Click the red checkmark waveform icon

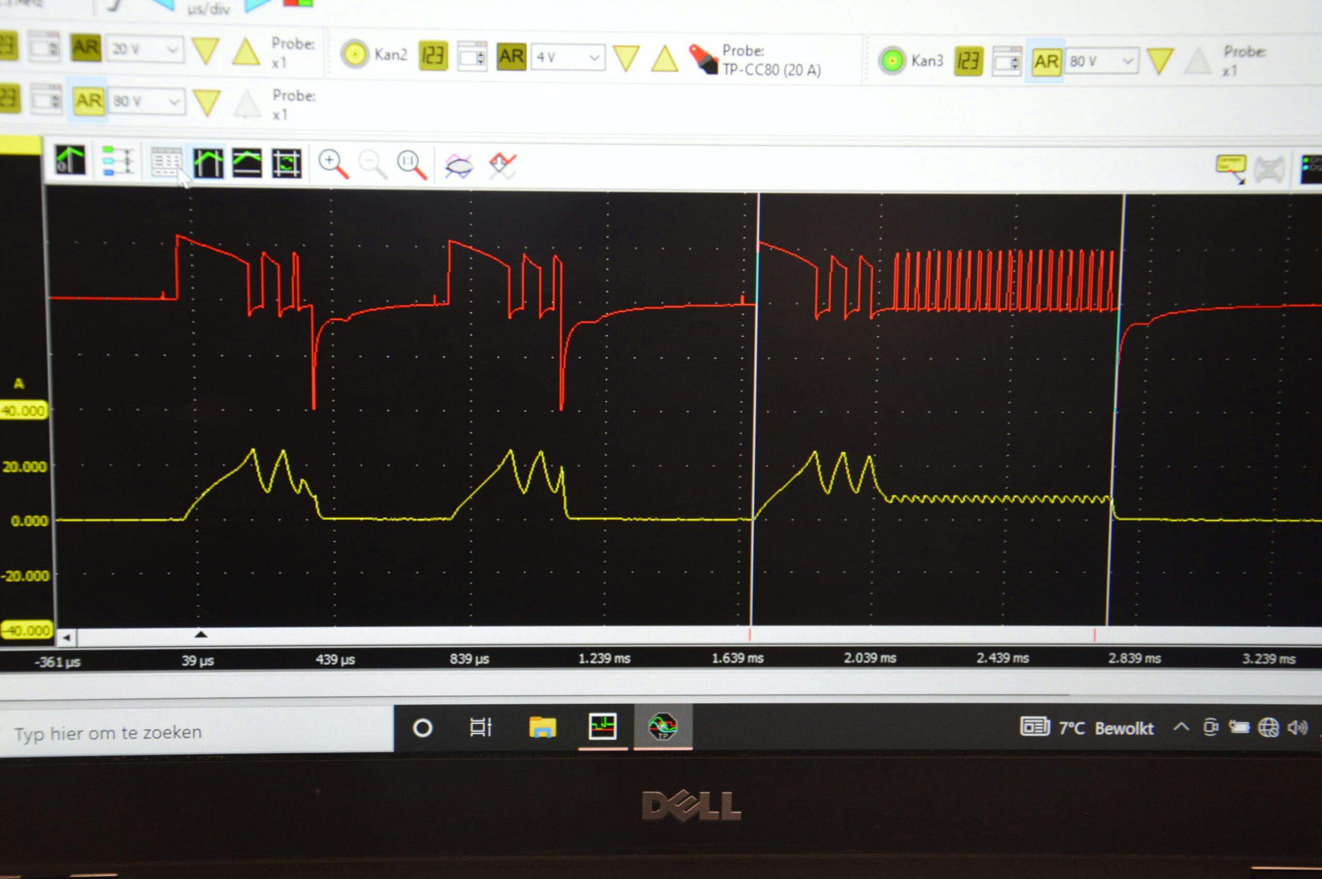[x=502, y=166]
